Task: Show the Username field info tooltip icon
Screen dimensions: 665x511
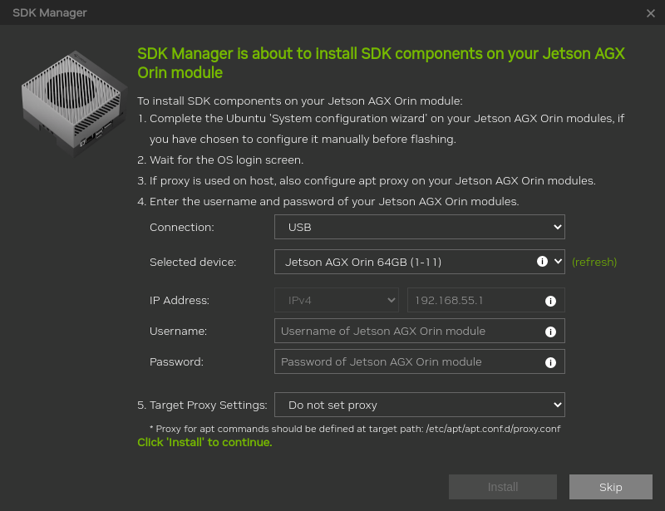Action: pos(549,332)
